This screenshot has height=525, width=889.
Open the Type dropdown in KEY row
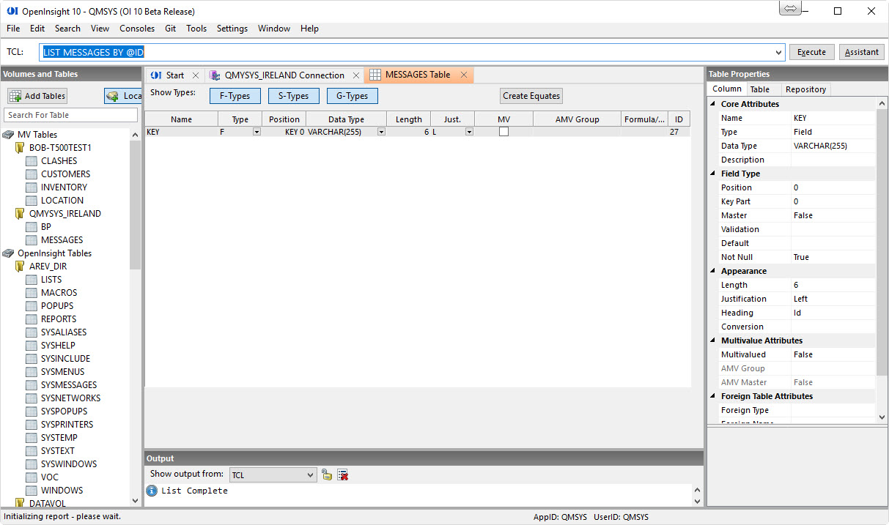pos(257,132)
